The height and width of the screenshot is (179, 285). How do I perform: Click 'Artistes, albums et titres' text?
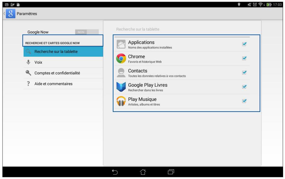[x=144, y=104]
